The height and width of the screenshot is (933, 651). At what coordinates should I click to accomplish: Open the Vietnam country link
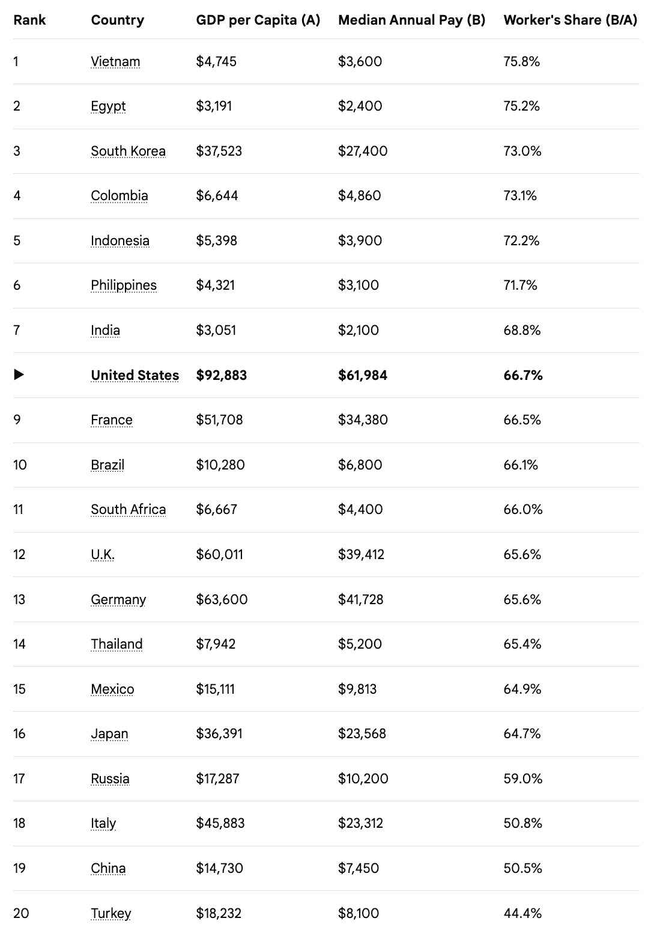coord(115,61)
